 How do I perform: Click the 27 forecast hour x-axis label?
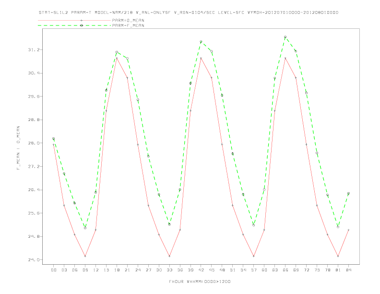(x=148, y=270)
